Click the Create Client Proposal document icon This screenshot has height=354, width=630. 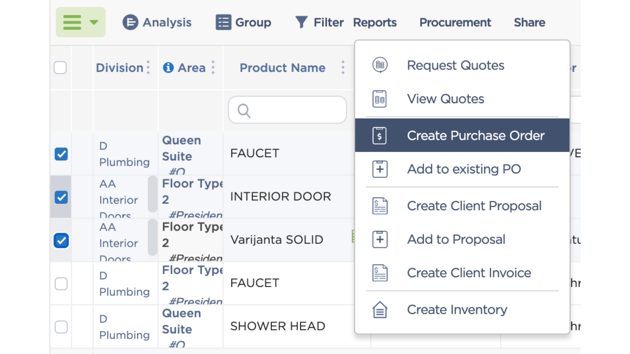click(x=380, y=206)
